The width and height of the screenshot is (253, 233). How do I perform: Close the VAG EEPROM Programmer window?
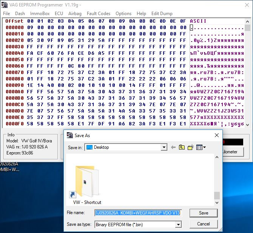tap(247, 5)
